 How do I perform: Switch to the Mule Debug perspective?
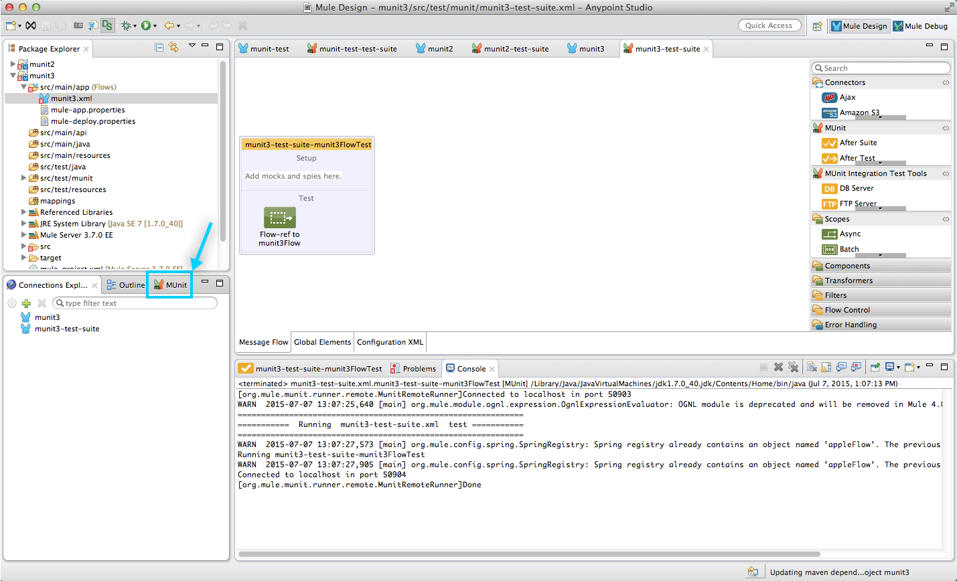coord(920,26)
